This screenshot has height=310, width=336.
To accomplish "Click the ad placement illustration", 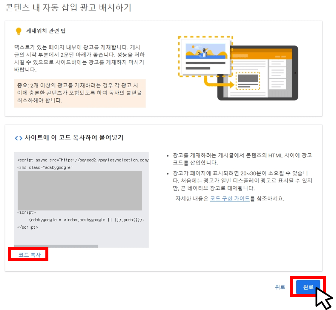I will 238,68.
